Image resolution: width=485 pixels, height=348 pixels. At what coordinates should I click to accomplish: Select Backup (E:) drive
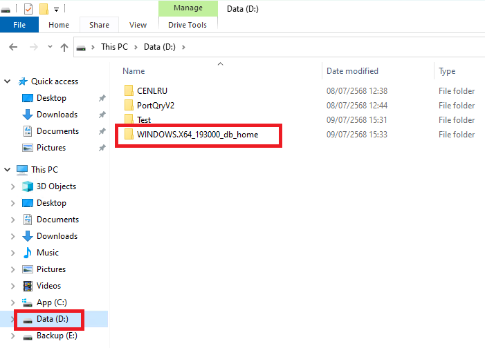point(57,336)
